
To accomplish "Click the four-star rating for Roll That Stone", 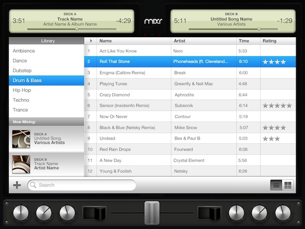I will 274,62.
